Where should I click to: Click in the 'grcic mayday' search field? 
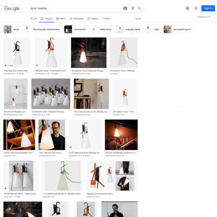[75, 8]
